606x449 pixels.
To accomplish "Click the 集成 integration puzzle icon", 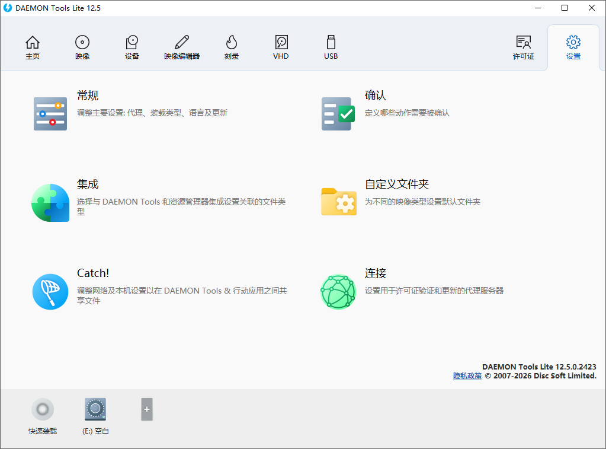I will pyautogui.click(x=50, y=202).
